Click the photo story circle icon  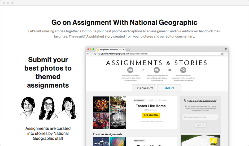pyautogui.click(x=183, y=70)
